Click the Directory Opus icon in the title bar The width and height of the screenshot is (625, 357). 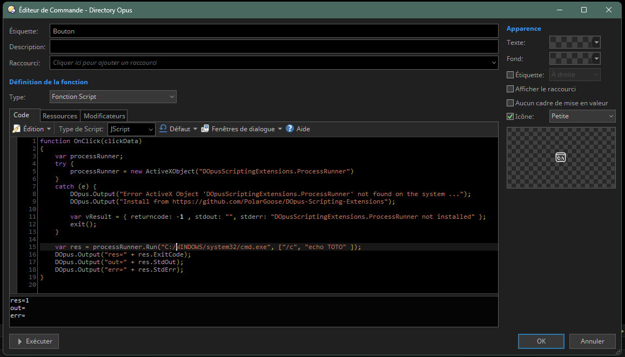(11, 10)
